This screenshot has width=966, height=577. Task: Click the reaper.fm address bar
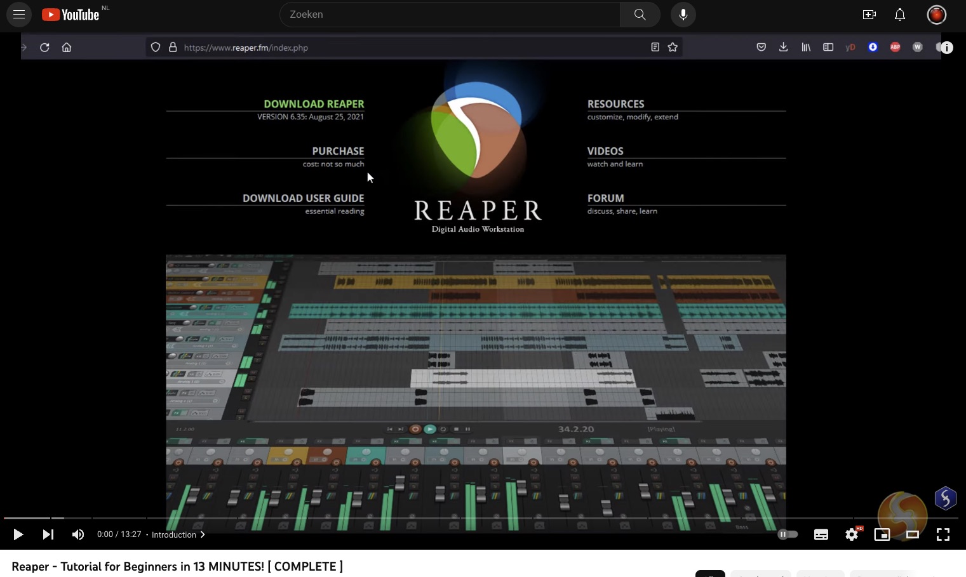414,47
